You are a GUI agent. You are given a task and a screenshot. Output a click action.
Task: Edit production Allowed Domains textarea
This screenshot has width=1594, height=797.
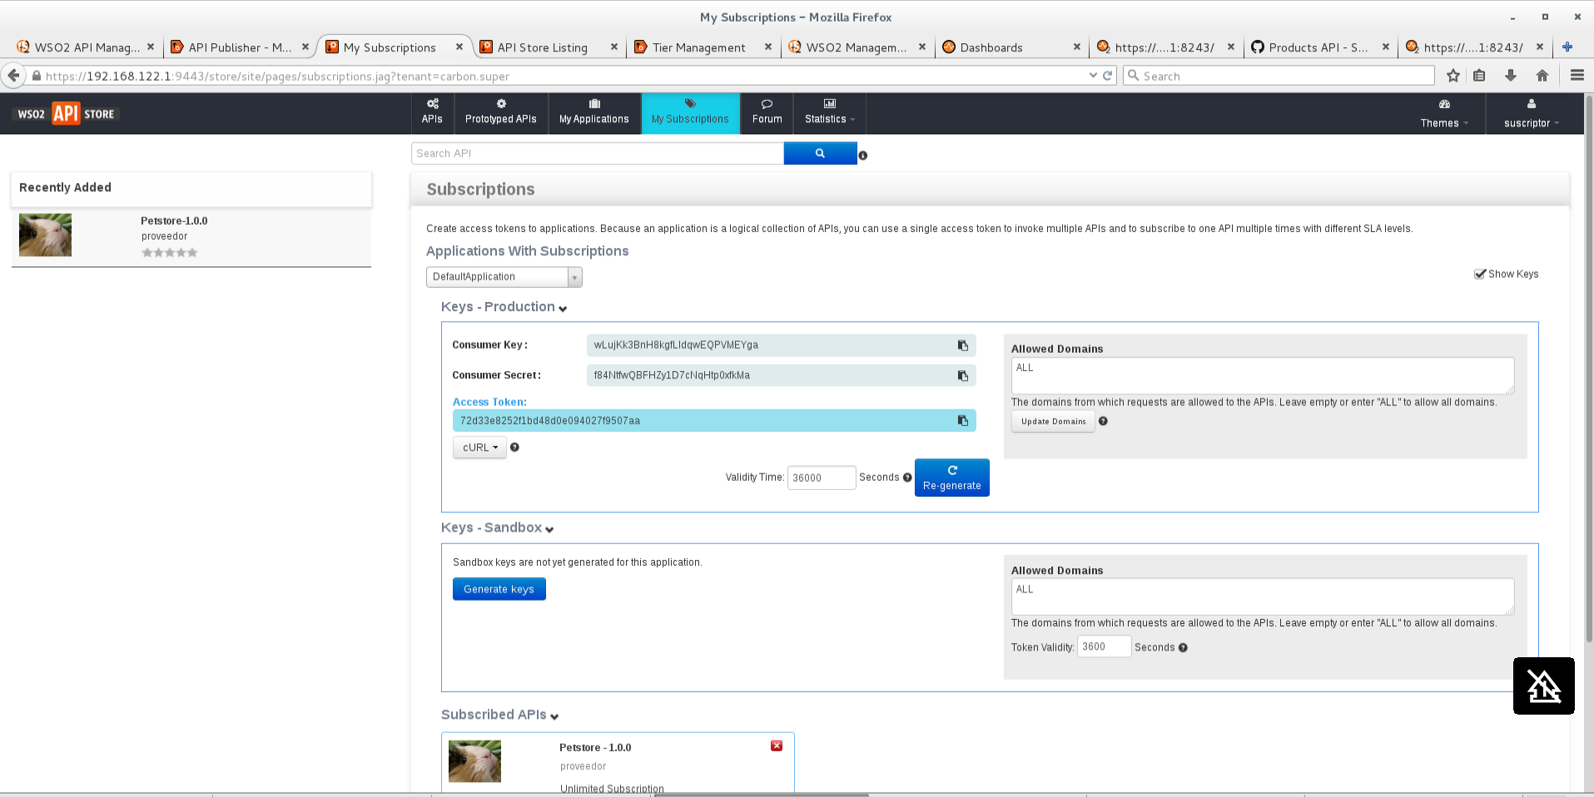1263,376
